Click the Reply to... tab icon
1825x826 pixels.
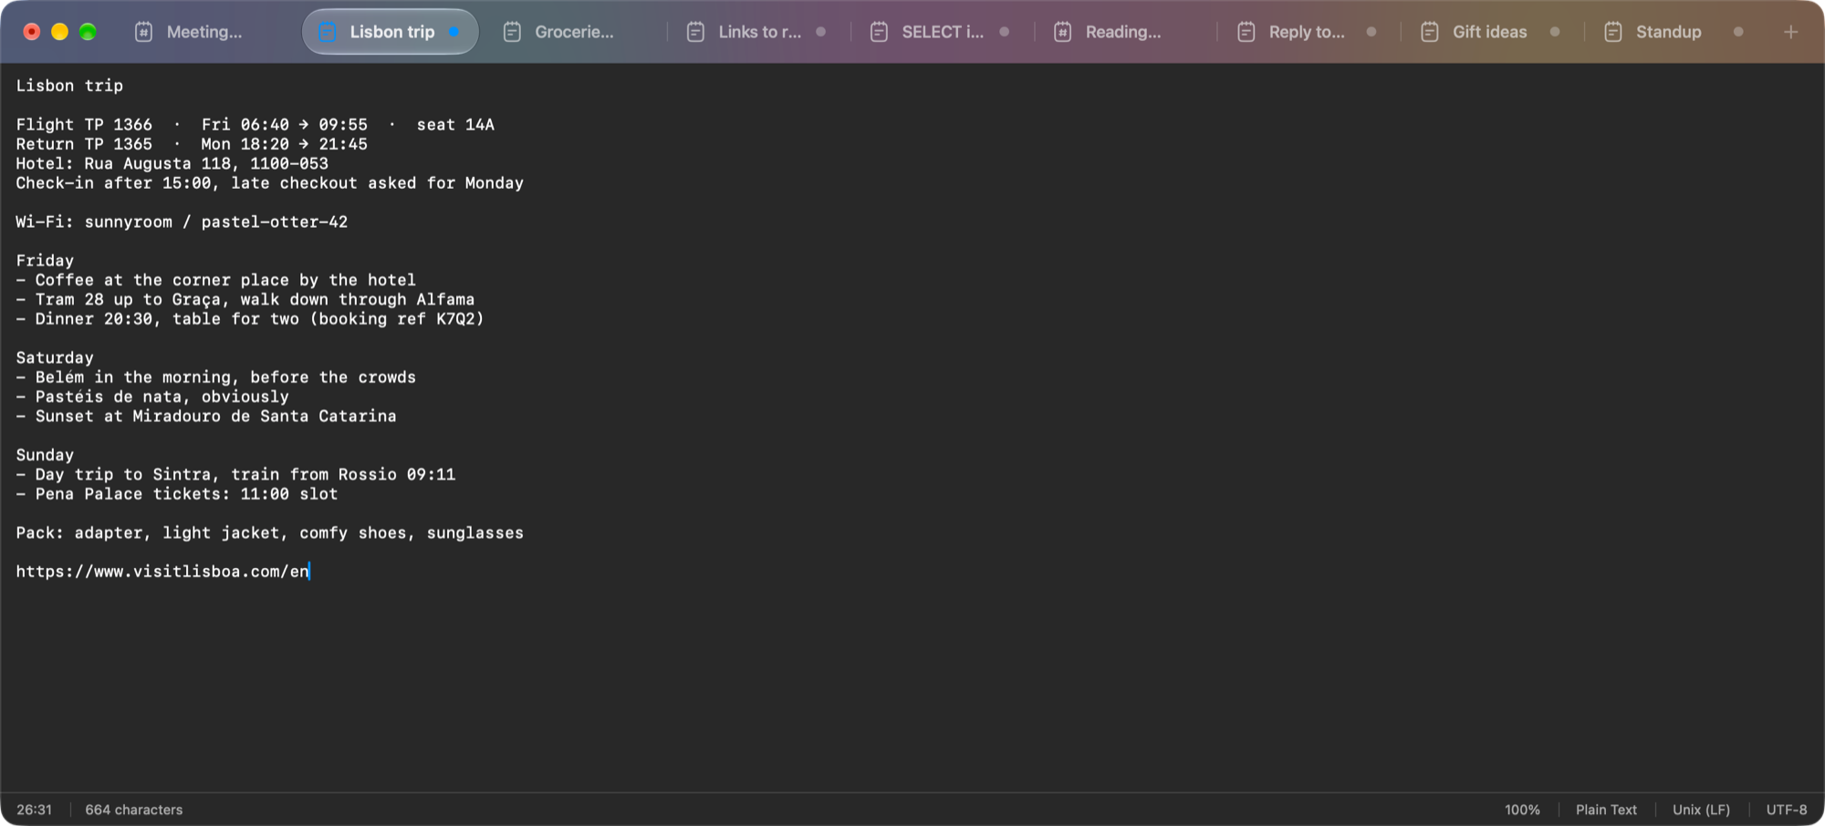click(x=1246, y=32)
